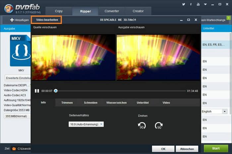Select the Ripper module tab
This screenshot has height=154, width=232.
pyautogui.click(x=86, y=11)
